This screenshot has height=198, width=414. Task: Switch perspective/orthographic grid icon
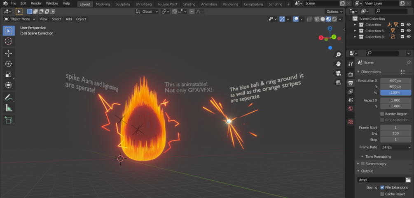[x=338, y=82]
